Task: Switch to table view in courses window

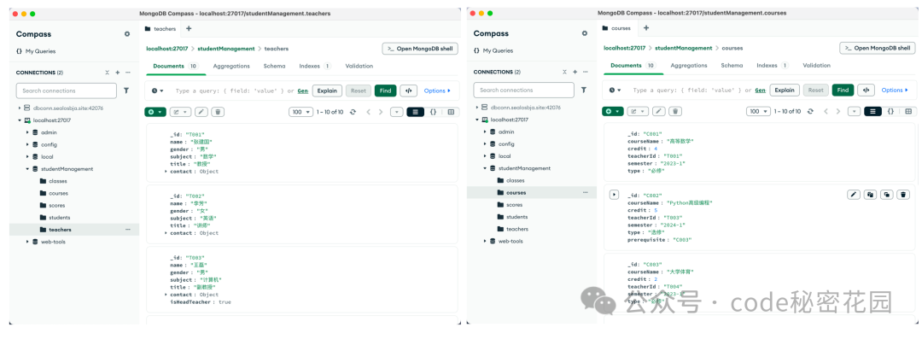Action: click(x=908, y=111)
